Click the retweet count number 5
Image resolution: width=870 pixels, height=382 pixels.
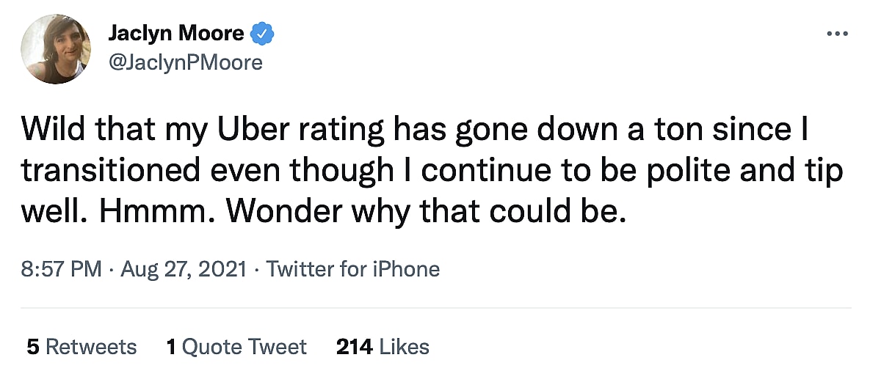32,346
